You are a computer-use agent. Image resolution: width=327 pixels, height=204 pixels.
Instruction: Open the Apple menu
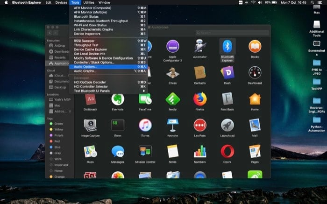pyautogui.click(x=6, y=2)
